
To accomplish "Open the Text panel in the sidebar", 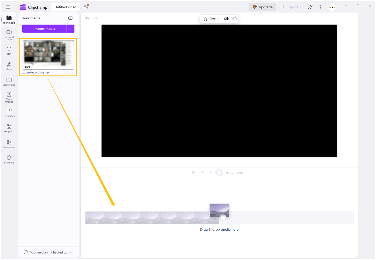I will pos(9,51).
